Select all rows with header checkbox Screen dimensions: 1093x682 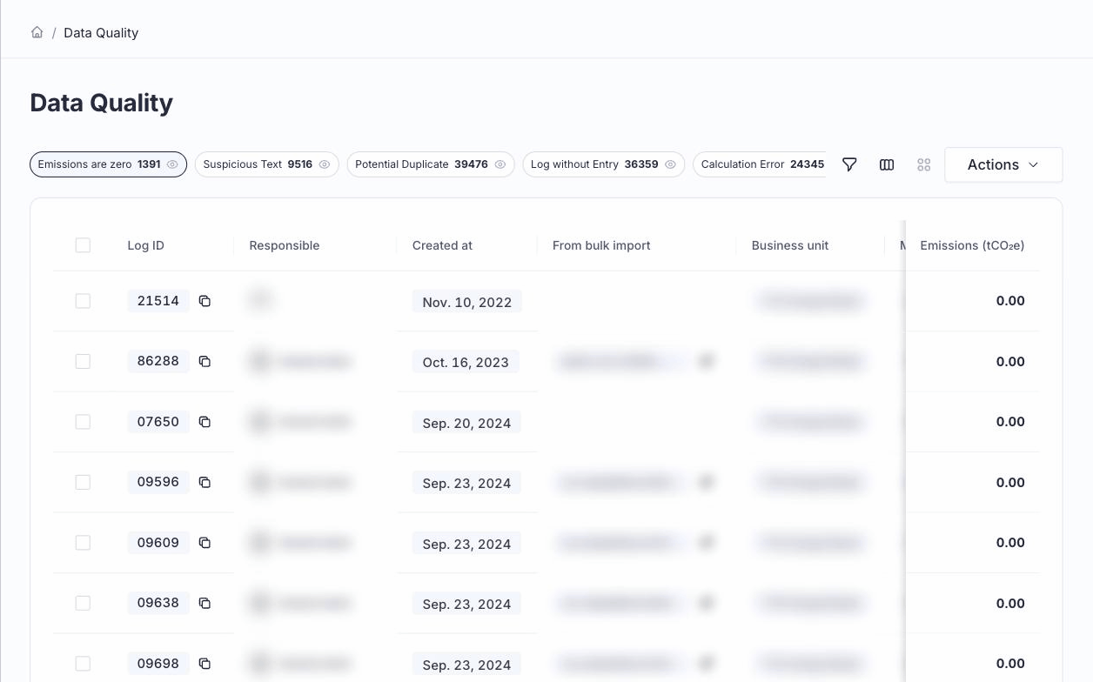(x=83, y=245)
